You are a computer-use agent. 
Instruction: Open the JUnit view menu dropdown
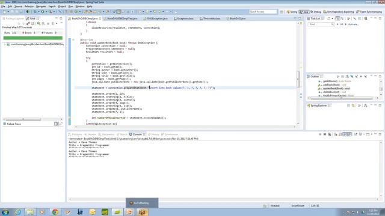pyautogui.click(x=61, y=23)
